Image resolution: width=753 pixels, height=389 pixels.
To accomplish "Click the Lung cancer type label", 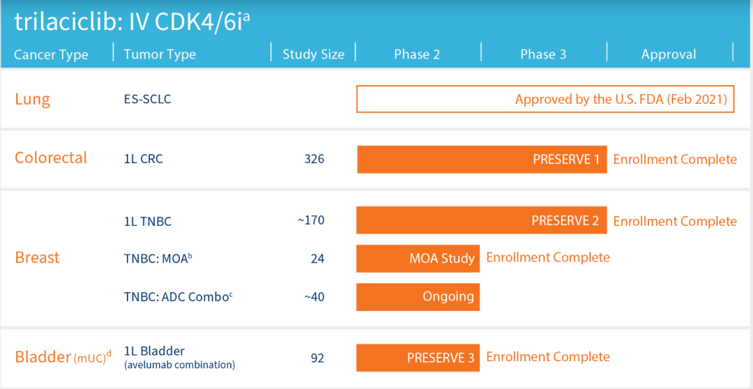I will [x=33, y=99].
